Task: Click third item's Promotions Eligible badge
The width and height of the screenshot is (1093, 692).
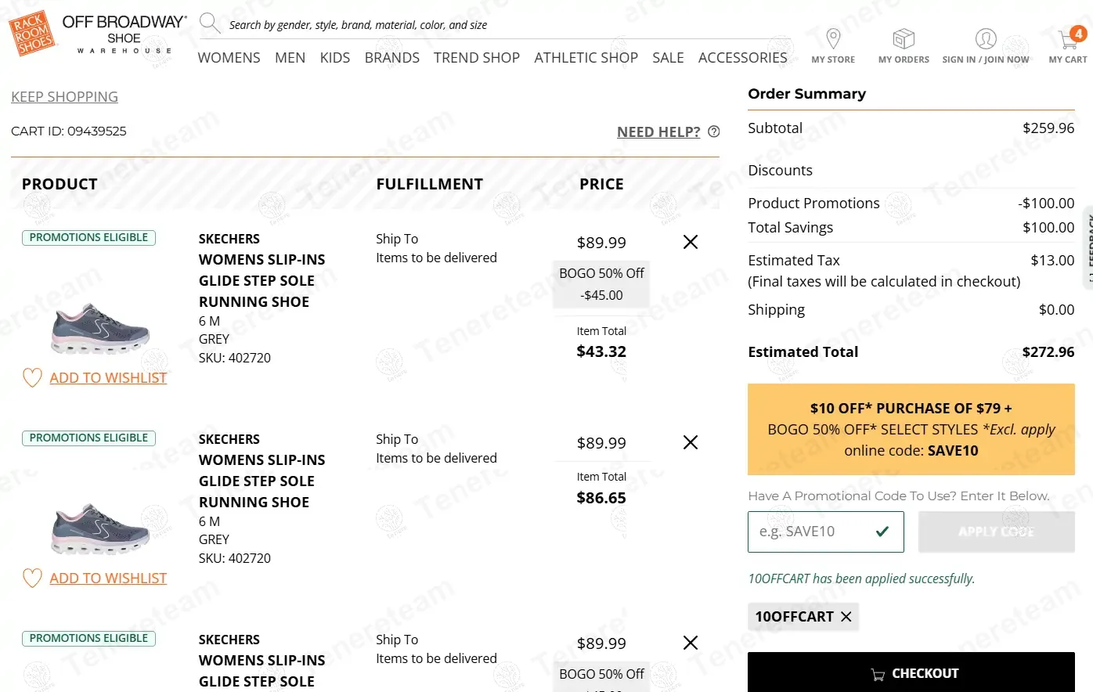Action: (x=88, y=638)
